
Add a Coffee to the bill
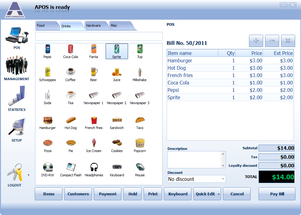[70, 74]
